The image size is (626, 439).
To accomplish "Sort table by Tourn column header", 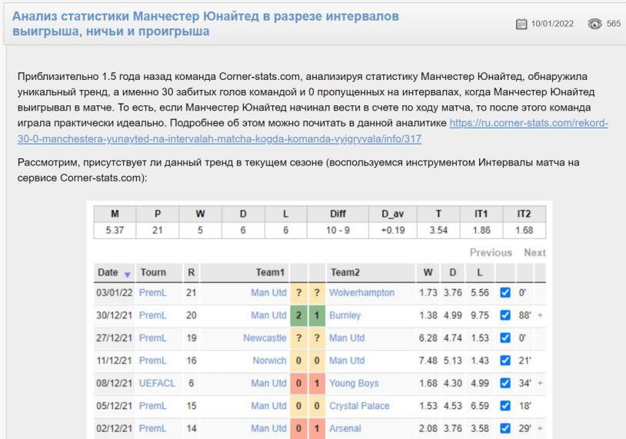I will click(153, 273).
